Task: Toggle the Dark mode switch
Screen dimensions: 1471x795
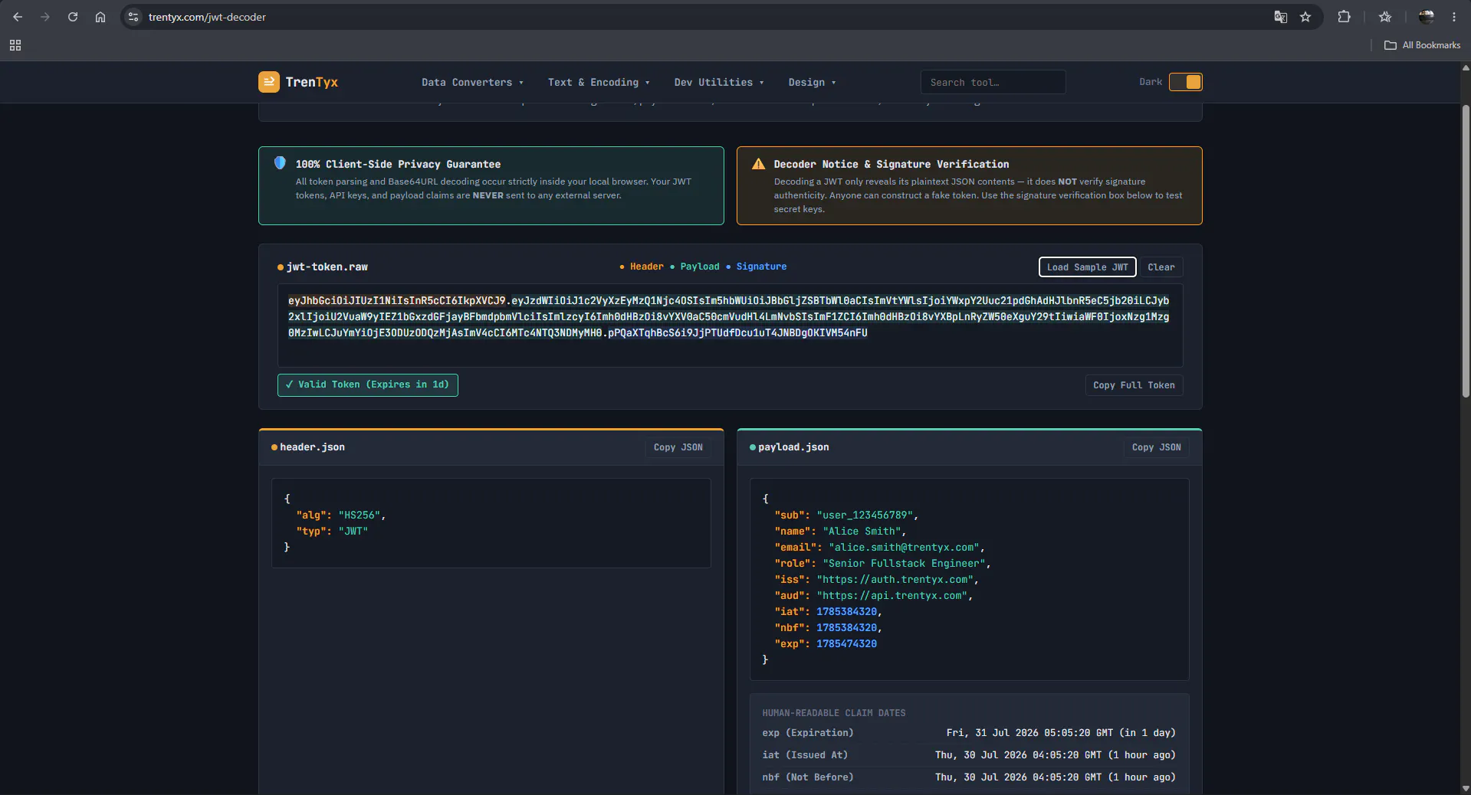Action: [x=1186, y=82]
